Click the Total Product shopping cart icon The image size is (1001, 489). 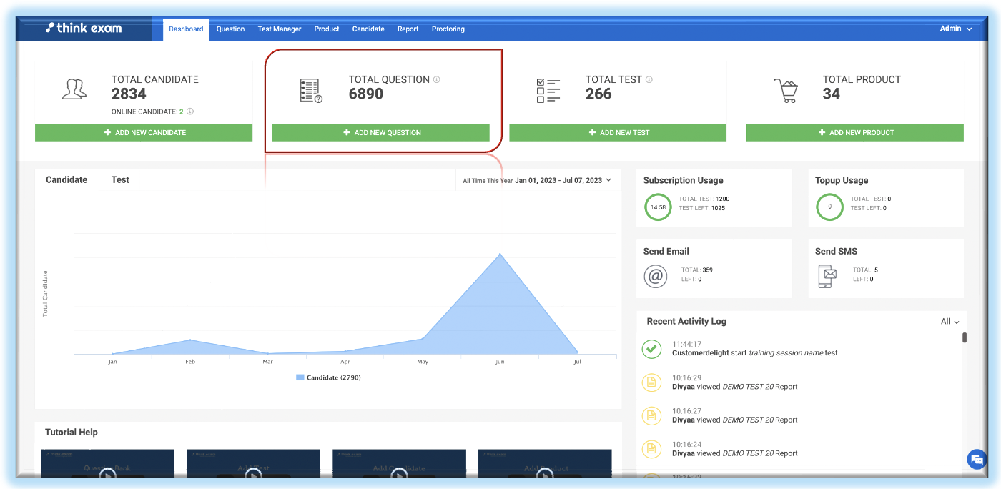pos(785,91)
